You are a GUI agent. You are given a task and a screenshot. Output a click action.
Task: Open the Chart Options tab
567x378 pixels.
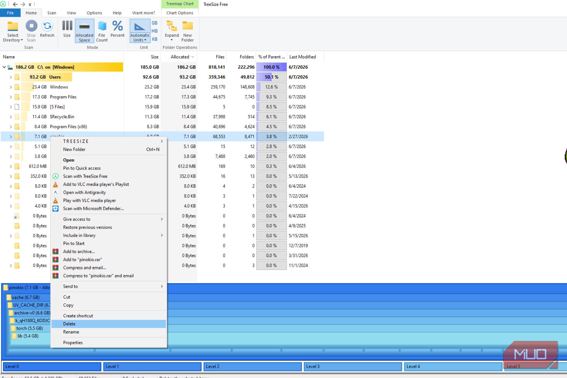180,13
